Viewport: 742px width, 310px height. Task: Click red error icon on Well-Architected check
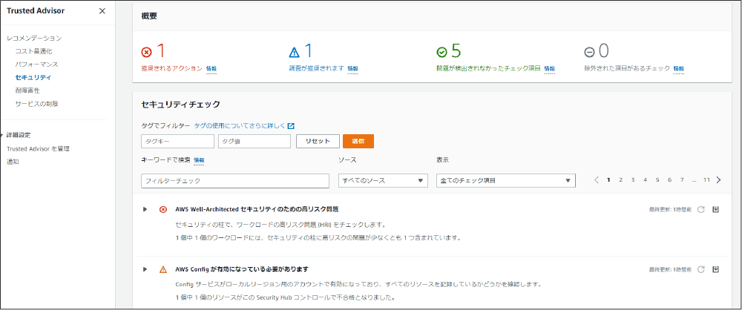pyautogui.click(x=163, y=209)
